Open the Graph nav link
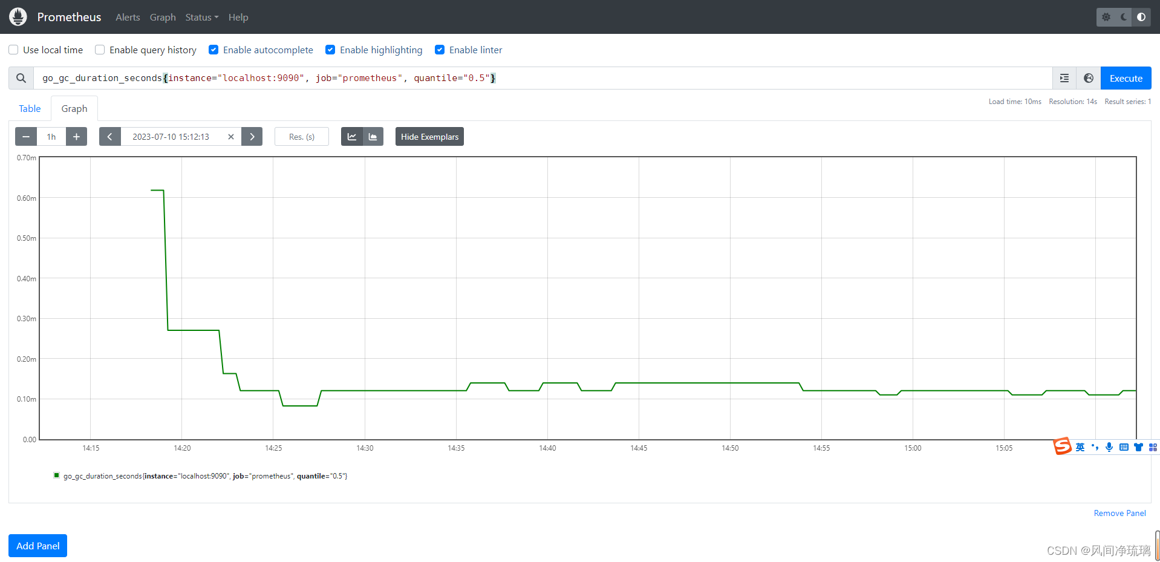 point(163,17)
